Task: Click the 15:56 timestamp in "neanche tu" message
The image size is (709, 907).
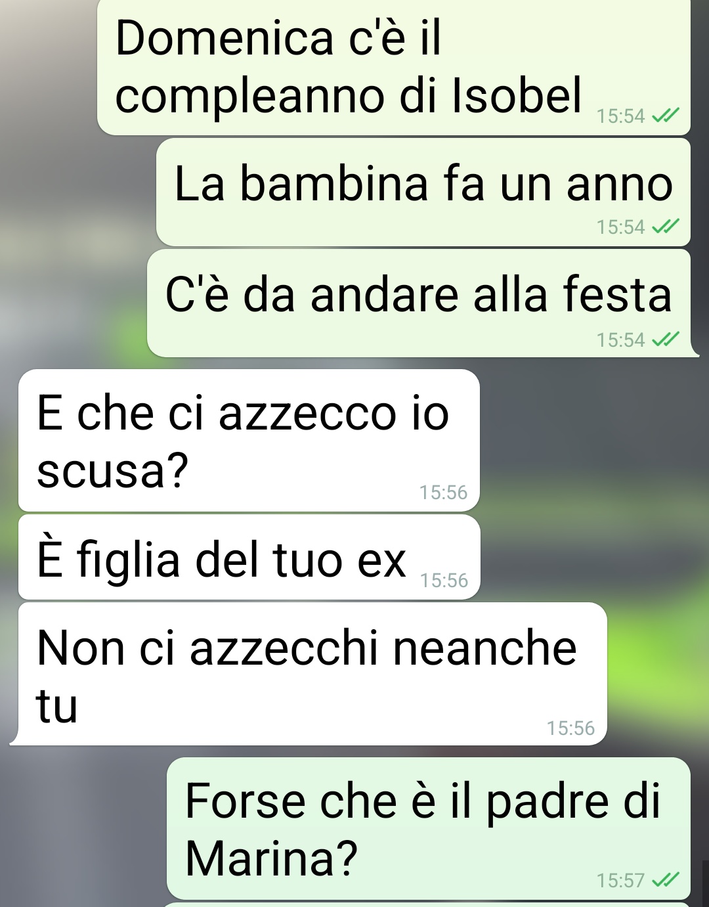Action: tap(570, 728)
